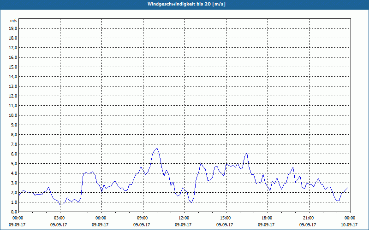Click the 03:00 time axis label

pyautogui.click(x=60, y=218)
